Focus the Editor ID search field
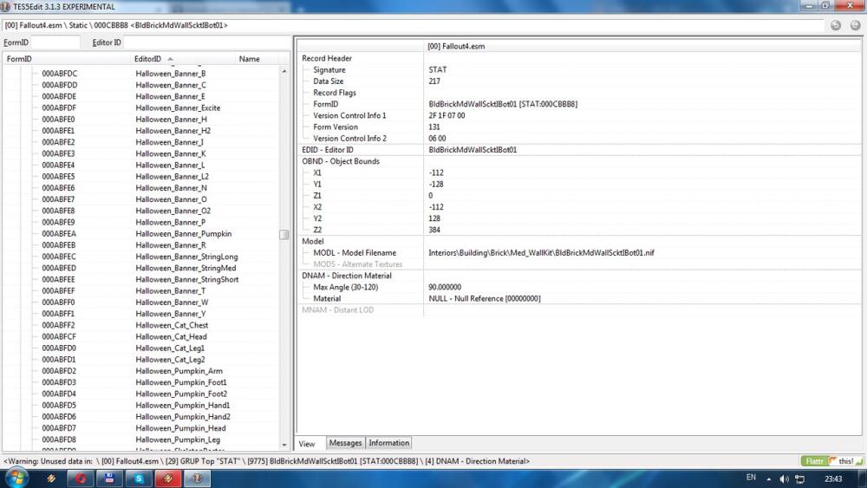The image size is (867, 488). point(207,42)
